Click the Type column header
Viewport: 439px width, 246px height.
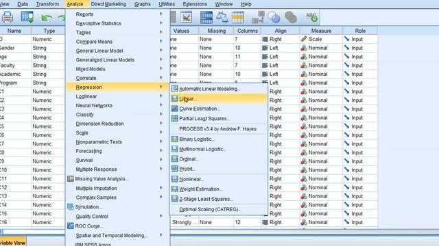click(x=49, y=31)
